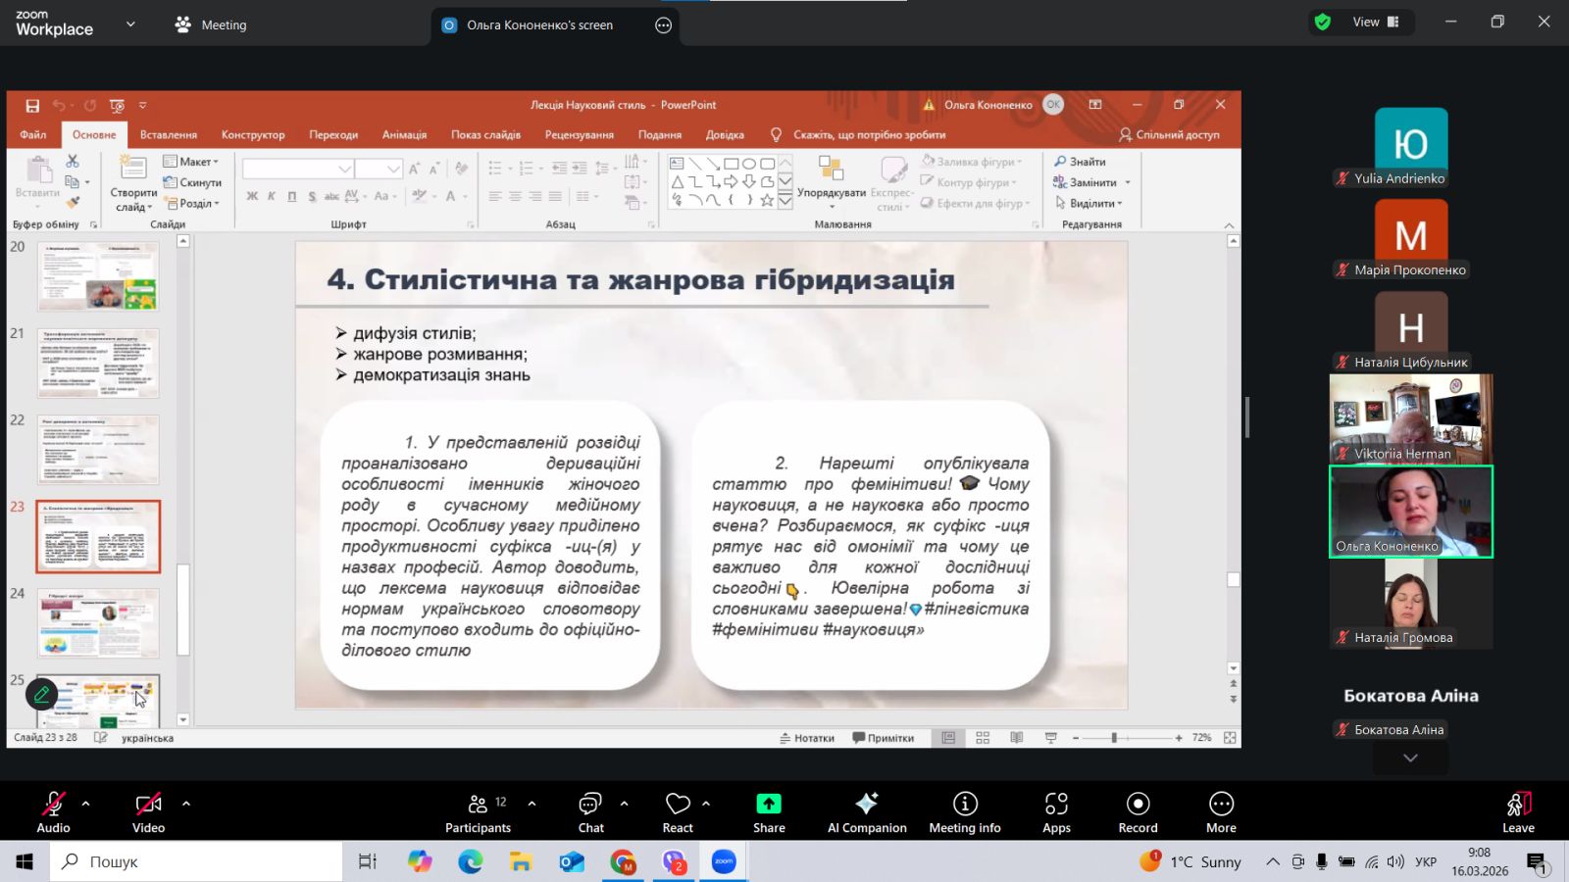
Task: Start recording with the Record button
Action: click(x=1138, y=811)
